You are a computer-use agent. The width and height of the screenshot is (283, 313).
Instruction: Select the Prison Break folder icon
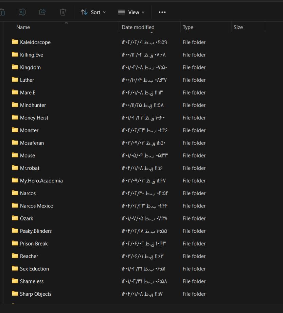point(15,243)
